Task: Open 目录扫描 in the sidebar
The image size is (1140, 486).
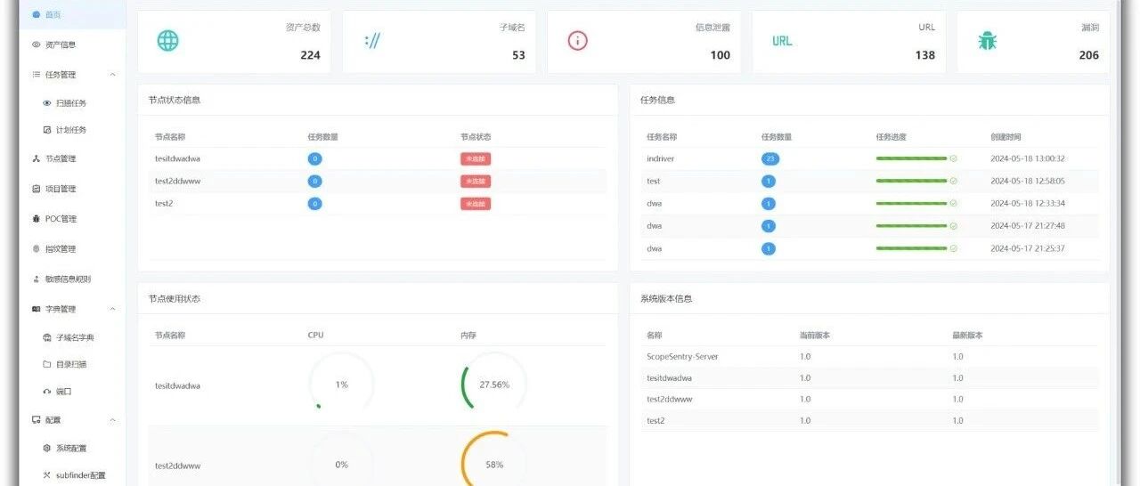Action: pos(70,364)
